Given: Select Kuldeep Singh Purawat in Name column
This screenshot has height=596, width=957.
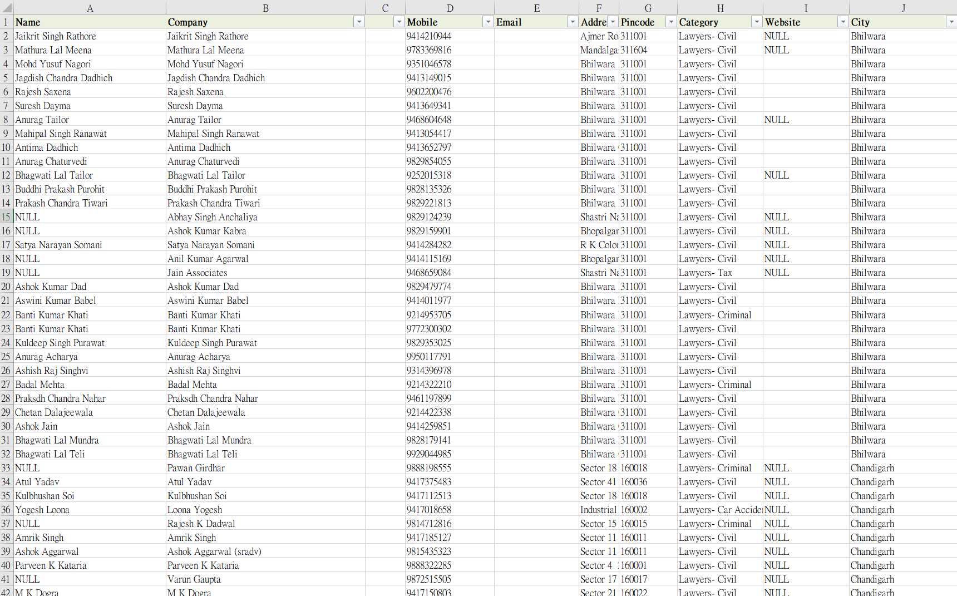Looking at the screenshot, I should click(90, 343).
